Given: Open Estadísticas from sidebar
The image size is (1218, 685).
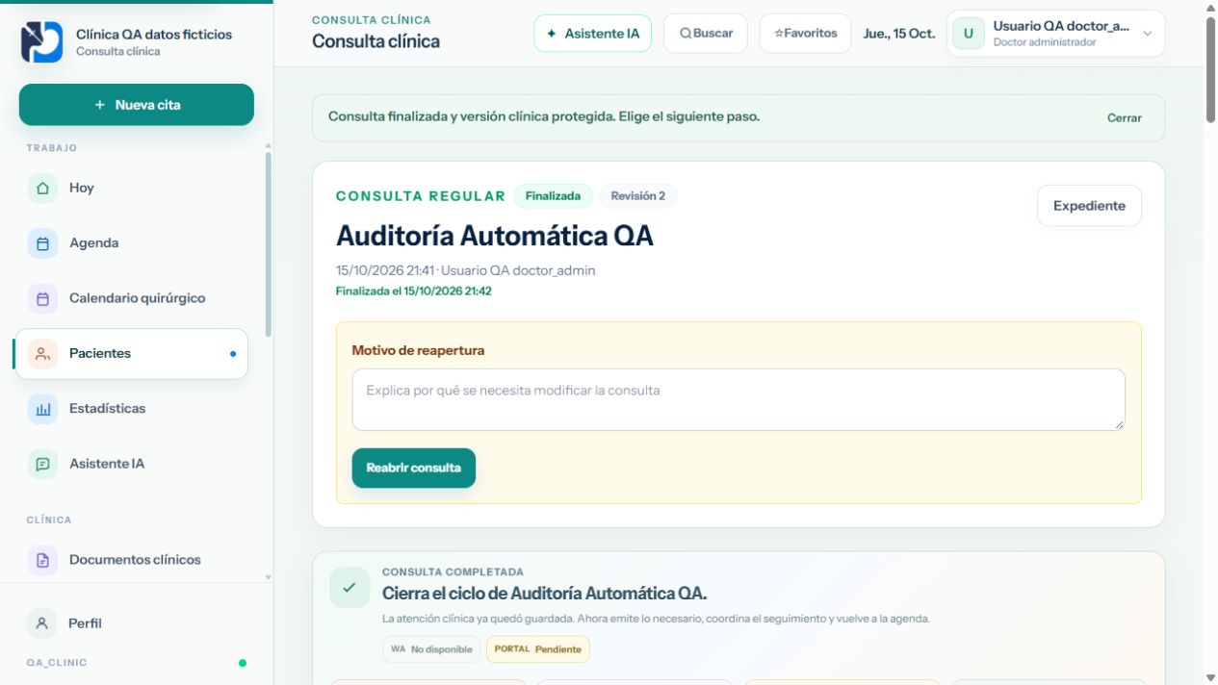Looking at the screenshot, I should click(x=132, y=409).
